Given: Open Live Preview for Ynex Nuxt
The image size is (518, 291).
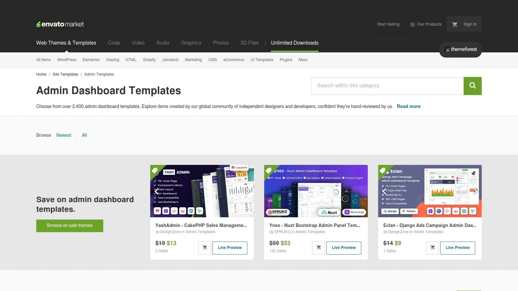Looking at the screenshot, I should (x=344, y=248).
